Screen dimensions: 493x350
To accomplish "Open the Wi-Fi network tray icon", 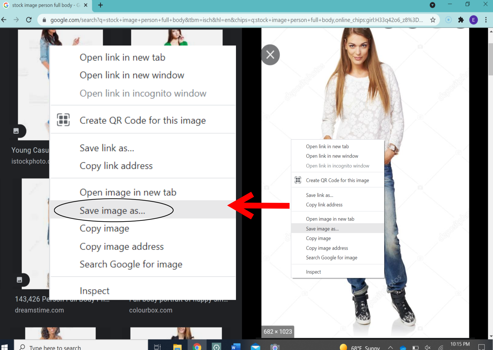I will [x=440, y=348].
